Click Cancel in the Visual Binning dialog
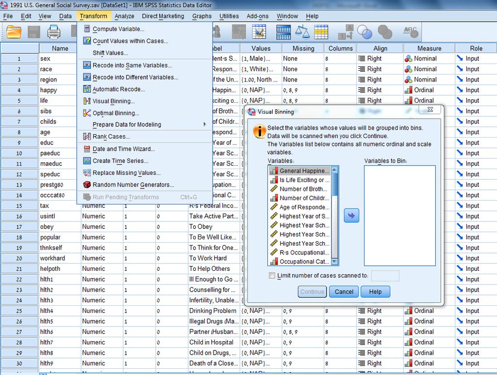 coord(344,292)
